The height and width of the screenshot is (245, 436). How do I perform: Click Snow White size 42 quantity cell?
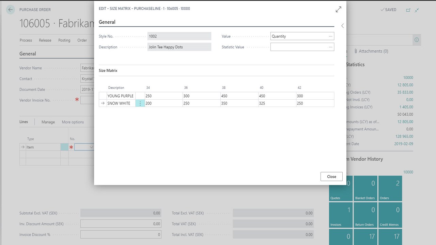315,103
